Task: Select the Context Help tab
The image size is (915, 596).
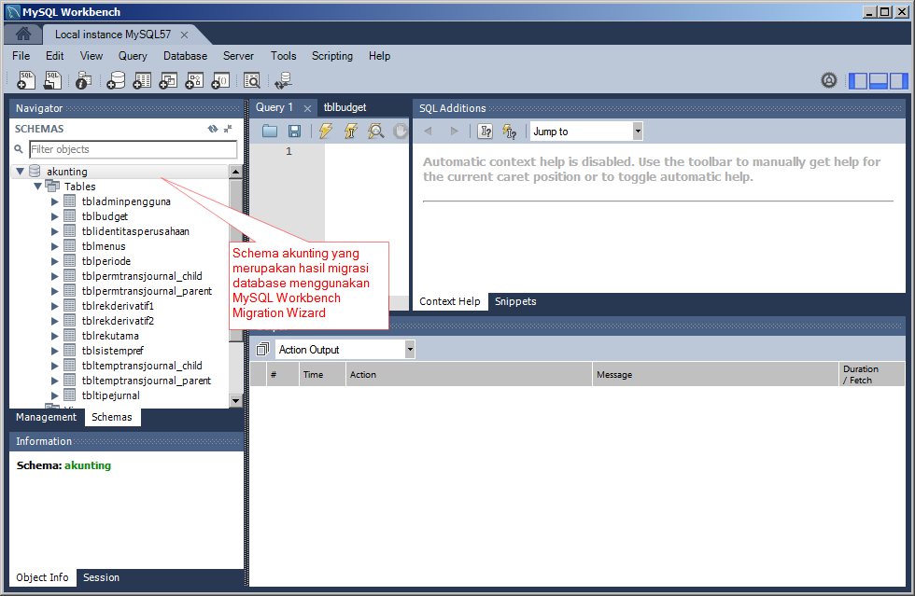Action: point(450,301)
